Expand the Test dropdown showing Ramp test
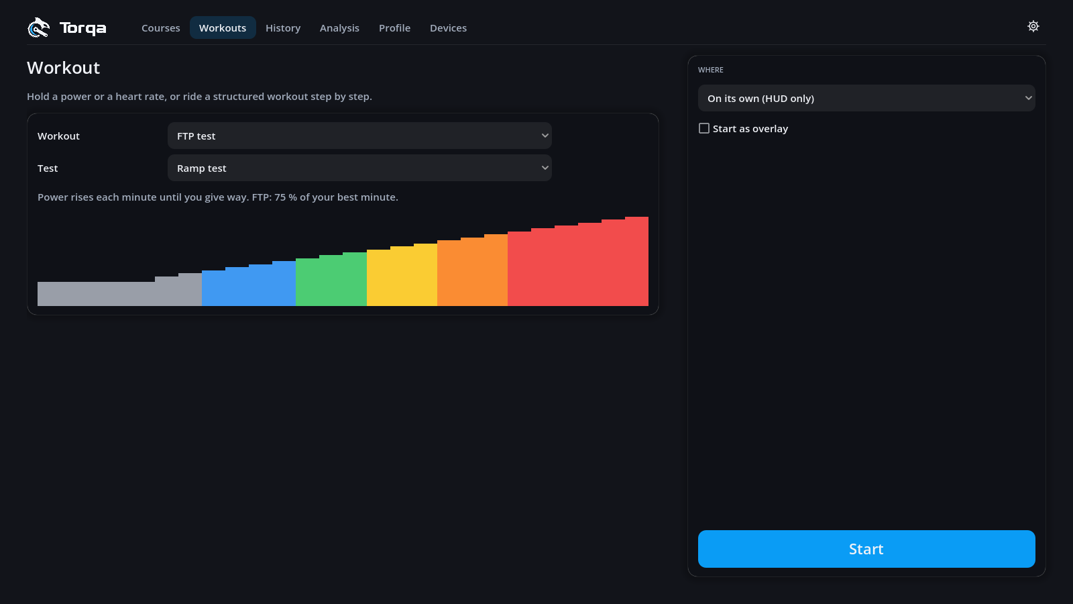 click(359, 168)
